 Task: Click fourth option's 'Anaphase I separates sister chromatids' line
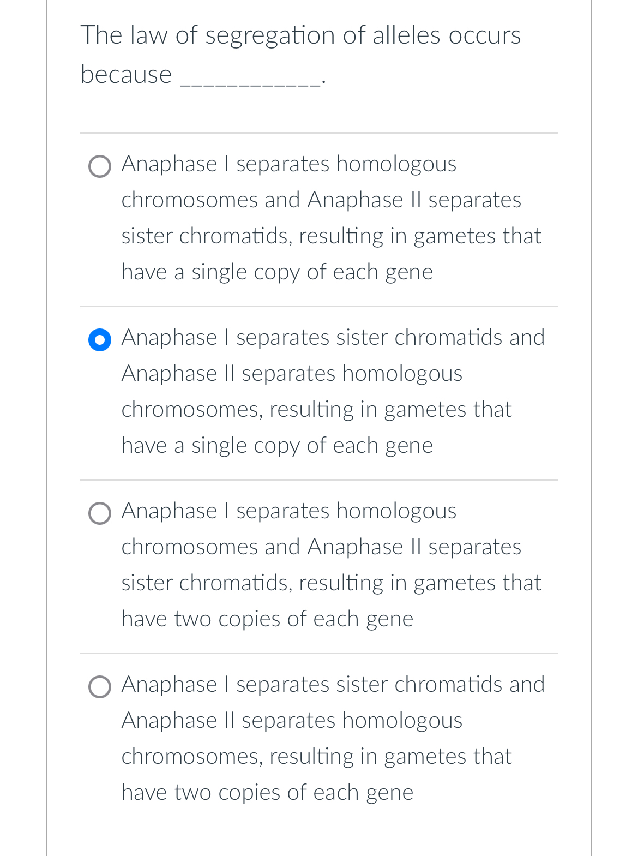coord(333,685)
